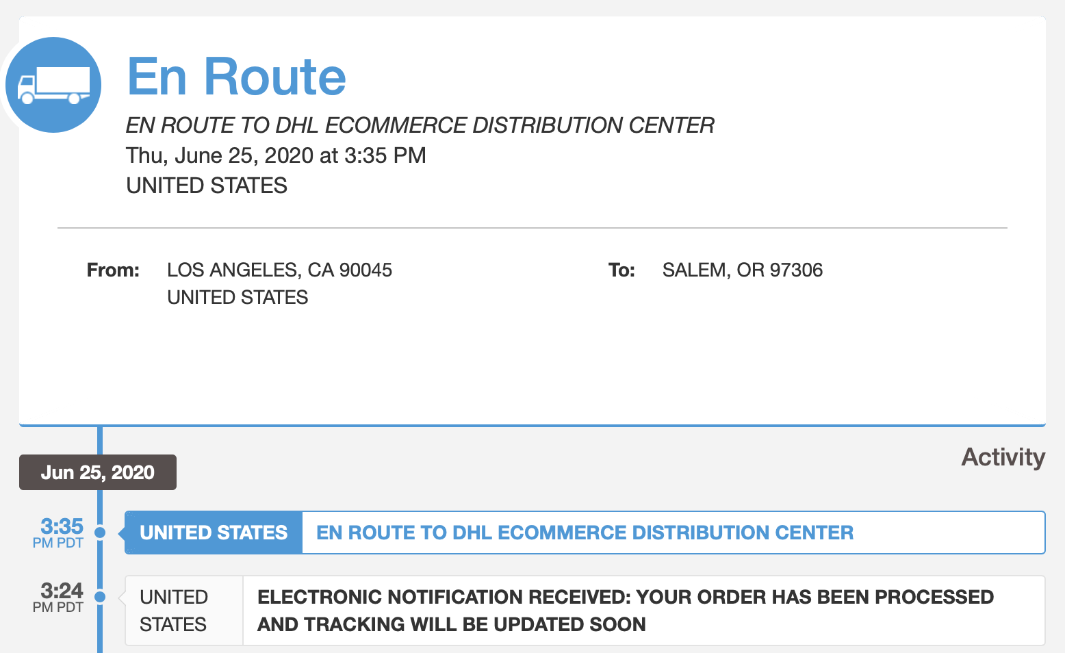This screenshot has height=653, width=1065.
Task: Select the blue EN ROUTE TO DHL activity entry
Action: click(x=585, y=533)
